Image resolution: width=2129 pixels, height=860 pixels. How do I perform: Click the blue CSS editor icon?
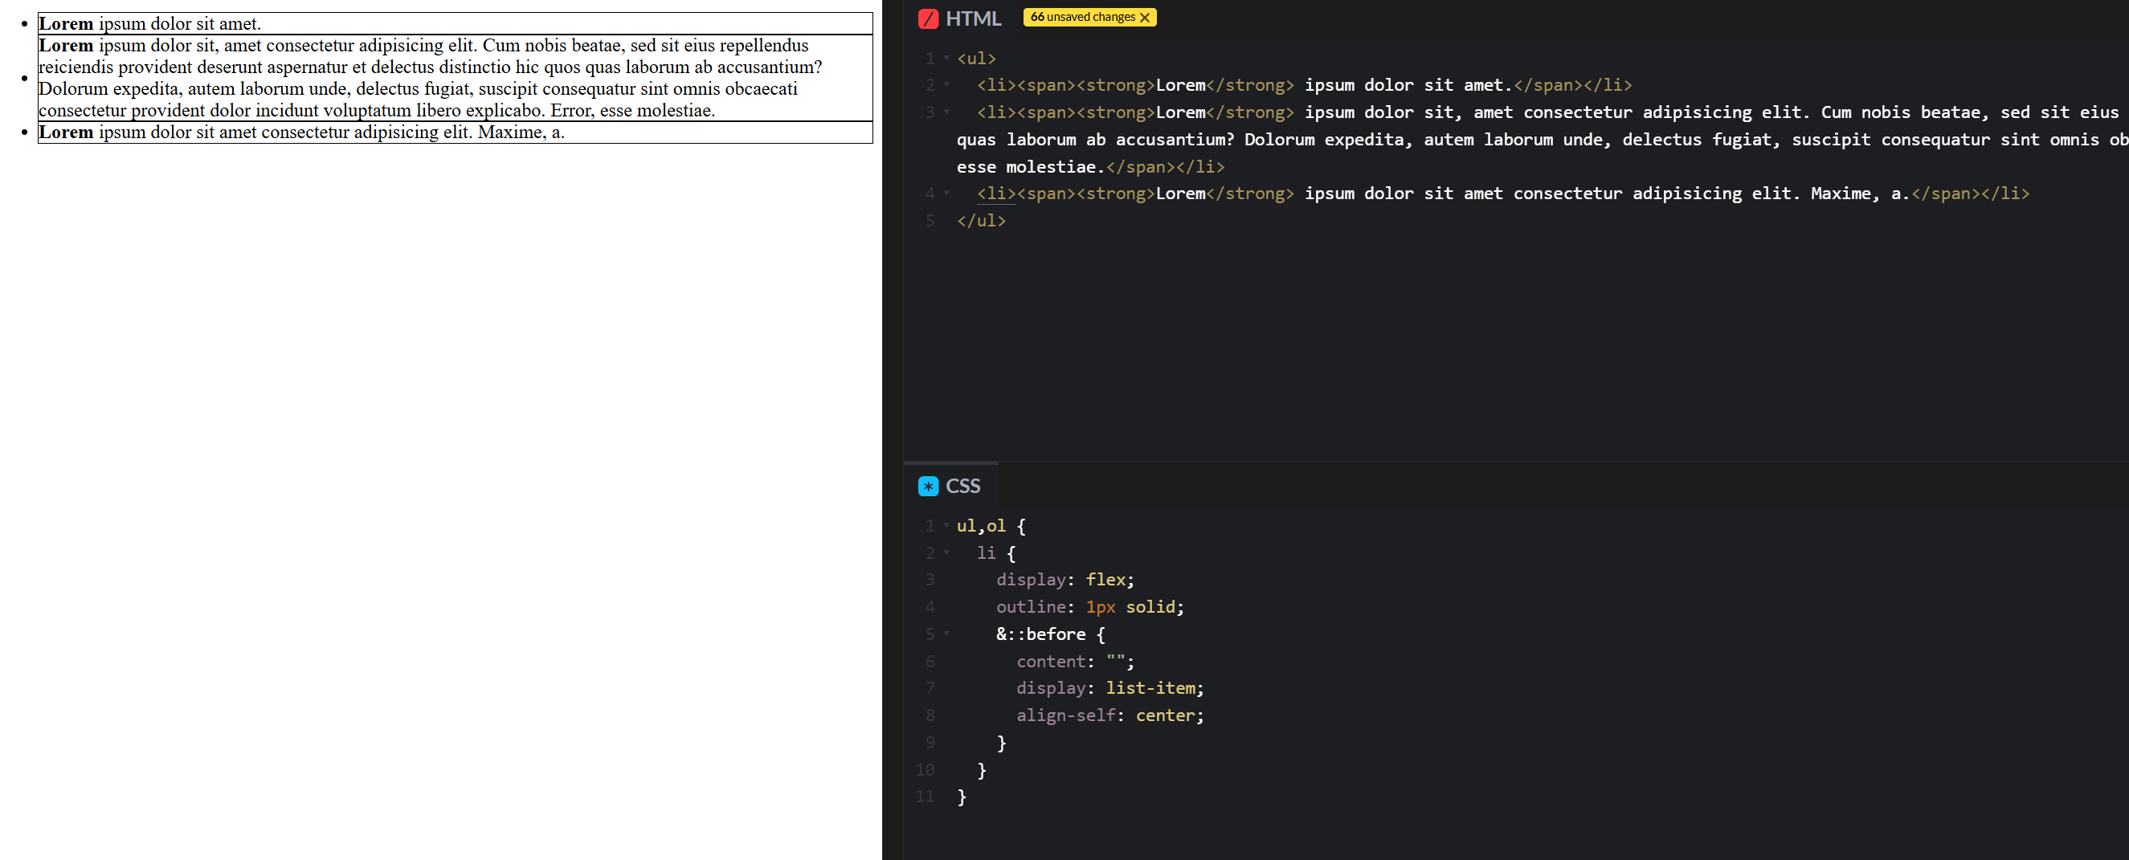point(928,486)
